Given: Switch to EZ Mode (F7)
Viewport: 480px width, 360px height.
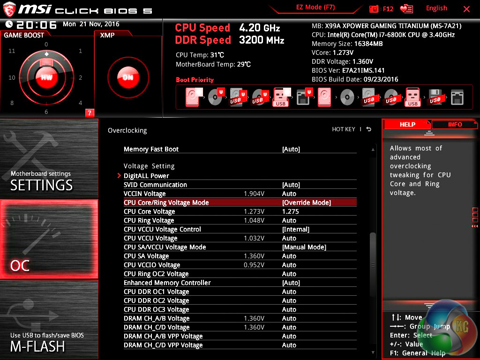Looking at the screenshot, I should tap(315, 7).
